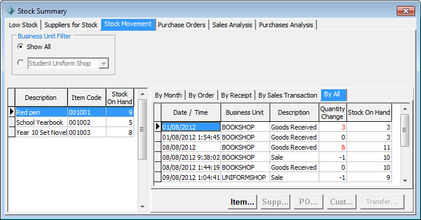Click the Supp... button
The height and width of the screenshot is (220, 421).
(276, 202)
